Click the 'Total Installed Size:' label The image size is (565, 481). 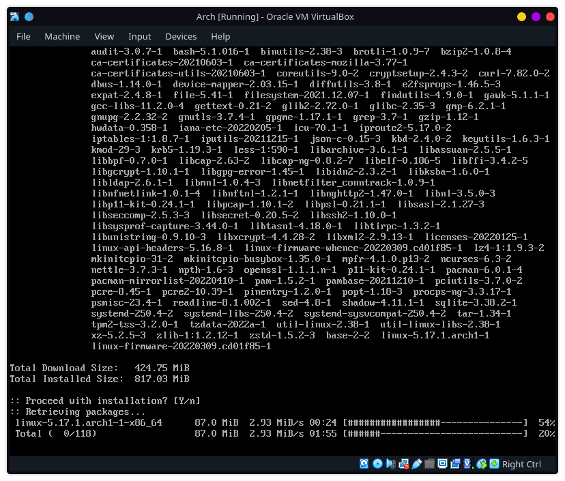click(67, 378)
